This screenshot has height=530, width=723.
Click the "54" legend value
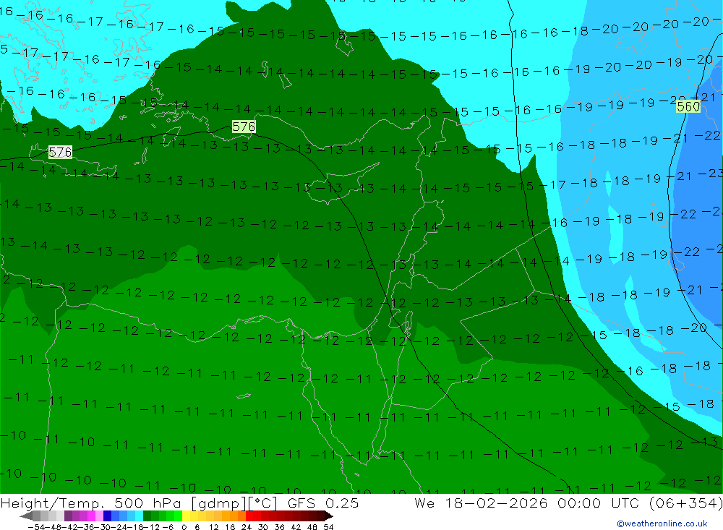click(x=328, y=527)
